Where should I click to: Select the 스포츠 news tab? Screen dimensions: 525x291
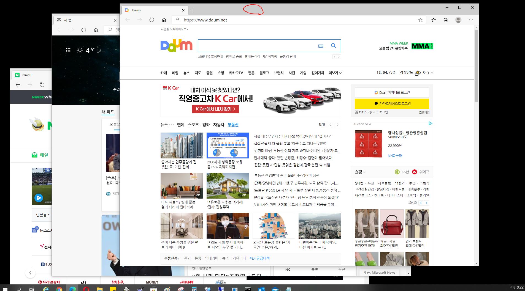[x=193, y=125]
